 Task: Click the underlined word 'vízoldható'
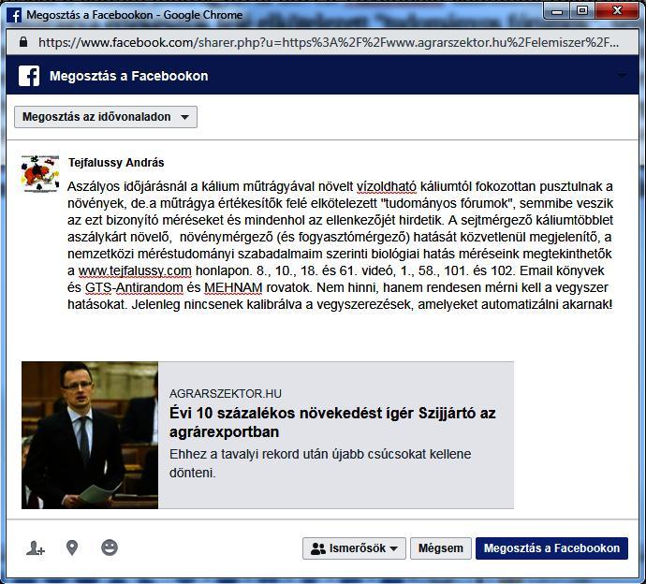coord(386,186)
